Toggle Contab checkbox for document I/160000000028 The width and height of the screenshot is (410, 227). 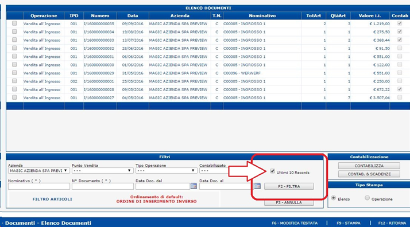pos(400,89)
